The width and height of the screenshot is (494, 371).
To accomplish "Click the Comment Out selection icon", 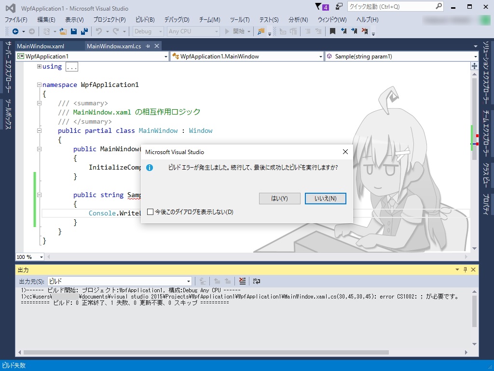I will pos(308,31).
